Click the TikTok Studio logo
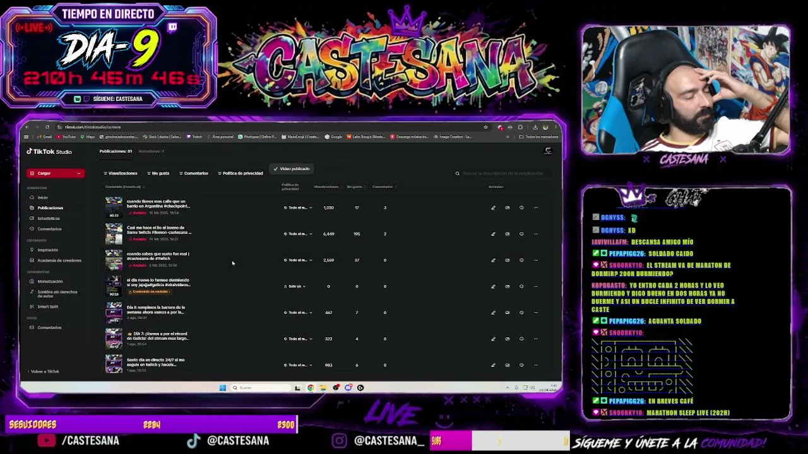808x454 pixels. pos(49,151)
